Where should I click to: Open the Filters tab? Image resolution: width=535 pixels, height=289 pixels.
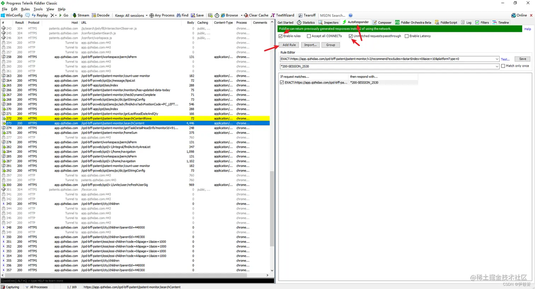tap(482, 22)
